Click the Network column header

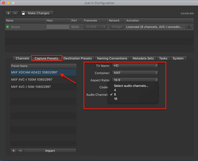pos(116,20)
